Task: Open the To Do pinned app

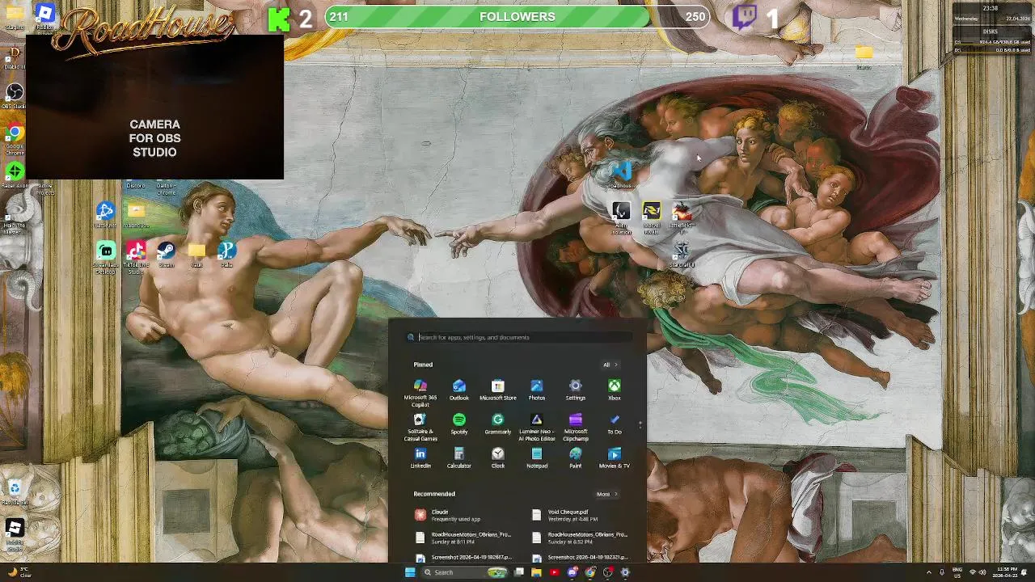Action: (614, 424)
